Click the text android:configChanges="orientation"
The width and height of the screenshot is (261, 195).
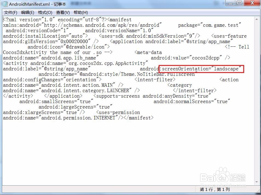pyautogui.click(x=51, y=80)
